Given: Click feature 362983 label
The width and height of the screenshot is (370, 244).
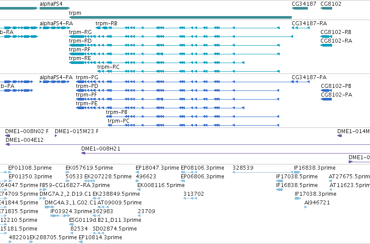Looking at the screenshot, I should 103,211.
